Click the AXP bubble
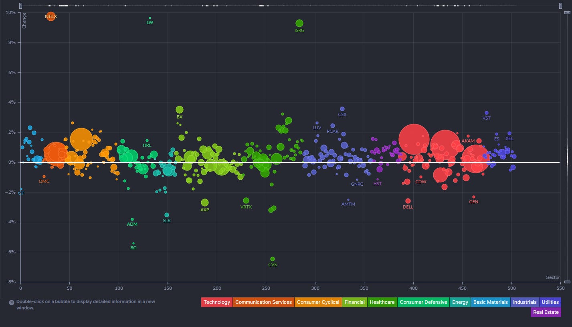Image resolution: width=572 pixels, height=327 pixels. pyautogui.click(x=205, y=203)
